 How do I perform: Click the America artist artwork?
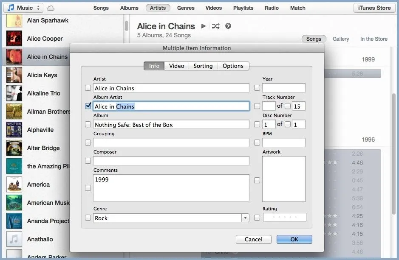(14, 185)
